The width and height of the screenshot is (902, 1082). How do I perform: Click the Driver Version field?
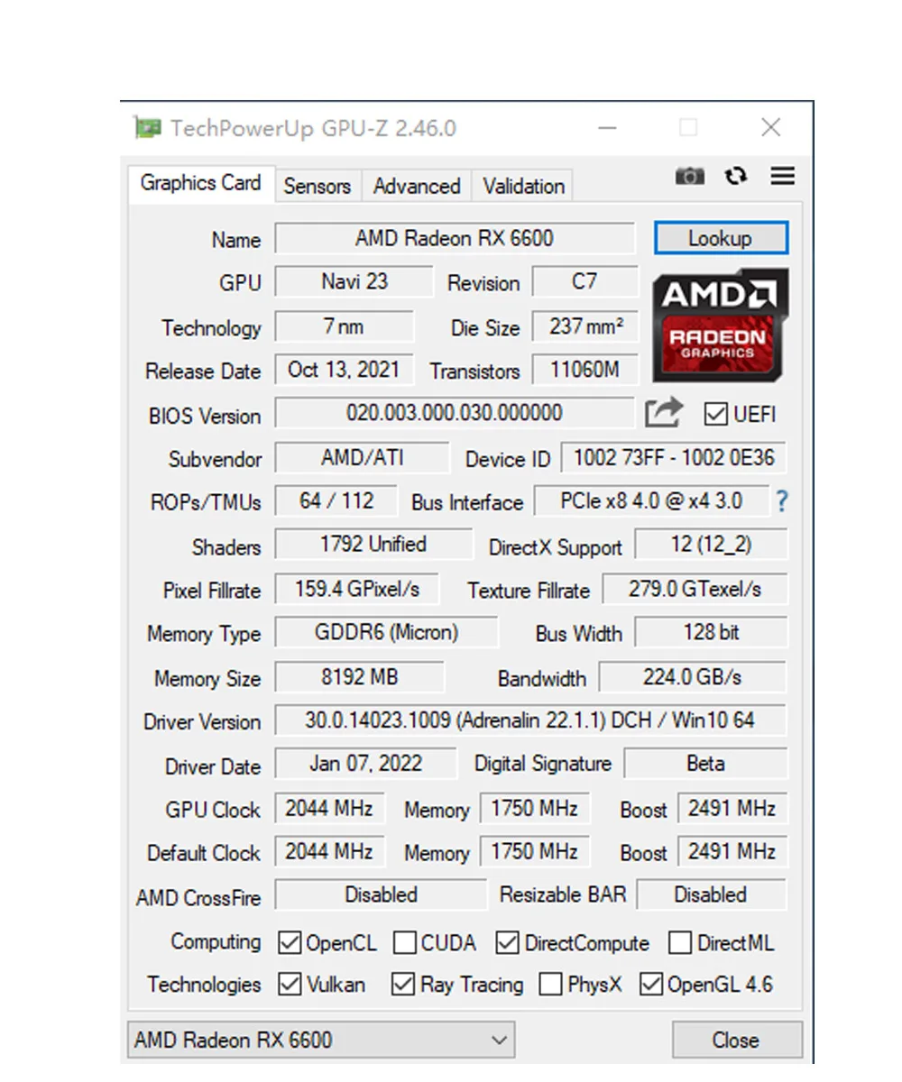(x=530, y=720)
